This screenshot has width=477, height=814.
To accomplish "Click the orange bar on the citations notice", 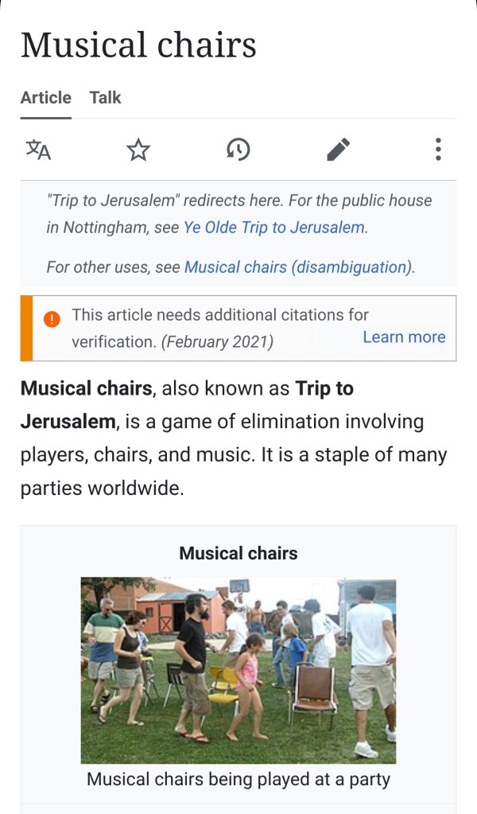I will click(26, 328).
